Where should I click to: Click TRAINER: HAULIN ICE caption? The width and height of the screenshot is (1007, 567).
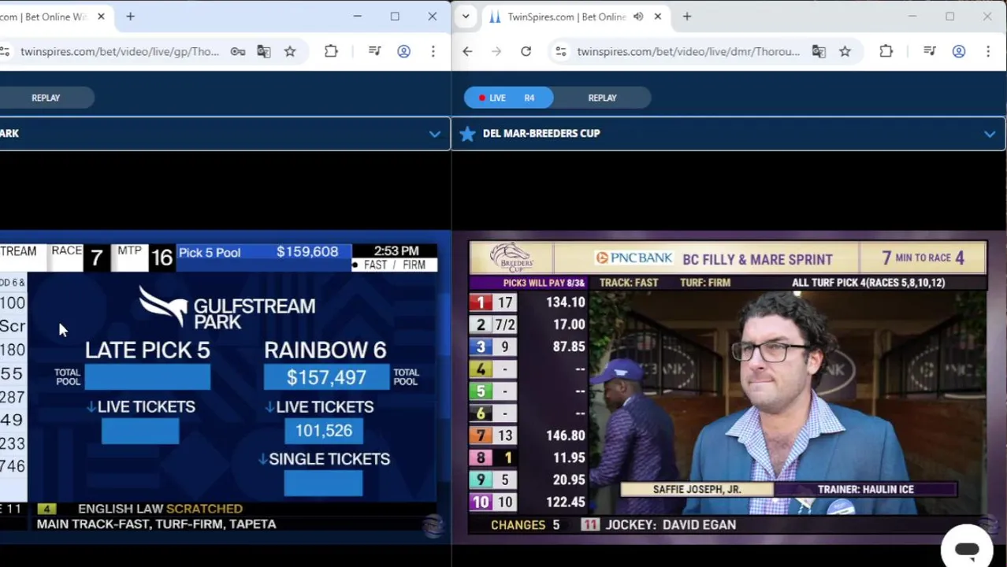pyautogui.click(x=865, y=489)
